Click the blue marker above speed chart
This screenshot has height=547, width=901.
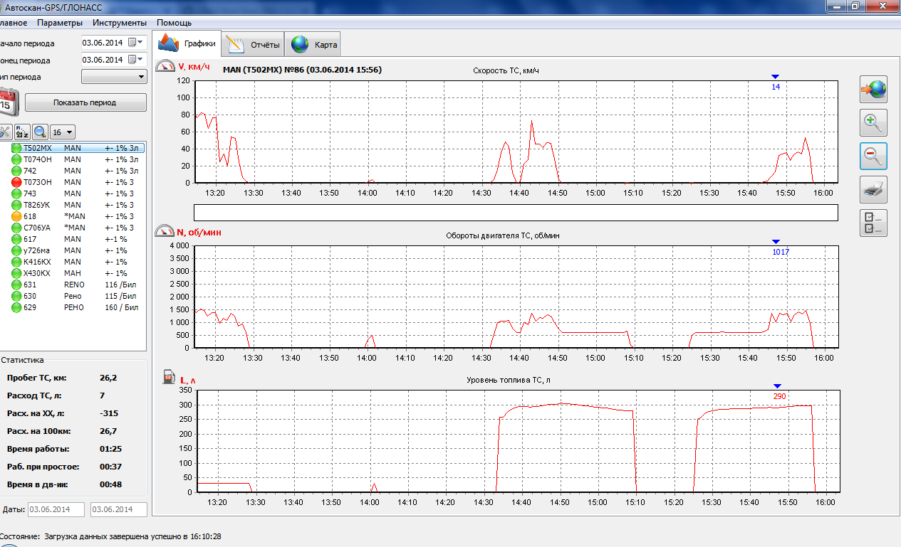coord(776,77)
